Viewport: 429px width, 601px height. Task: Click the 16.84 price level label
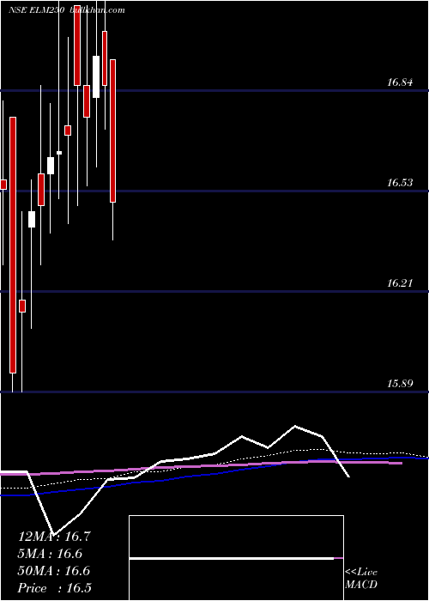[x=400, y=82]
